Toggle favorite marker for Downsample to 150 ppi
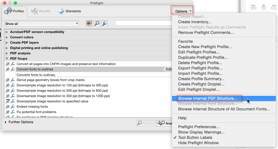 tap(8, 85)
